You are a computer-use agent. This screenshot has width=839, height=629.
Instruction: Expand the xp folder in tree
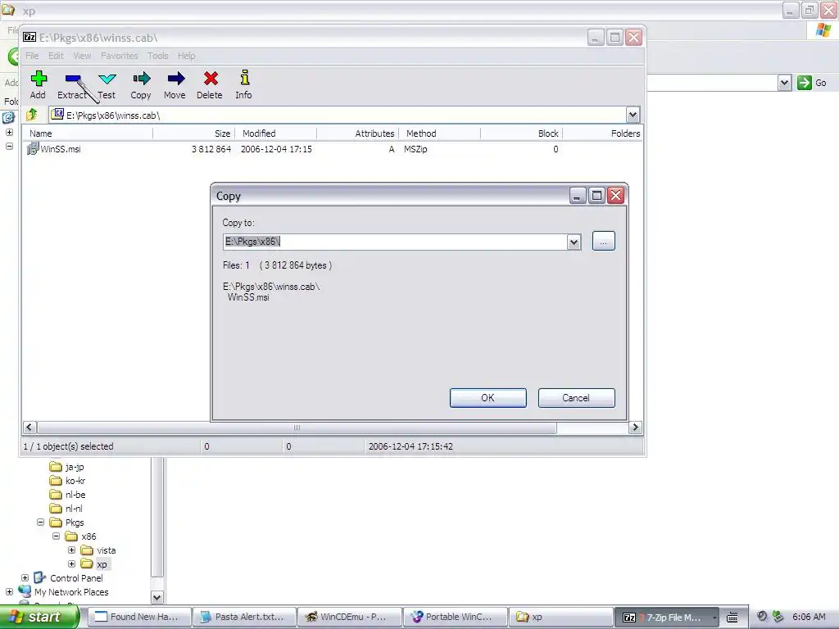(x=72, y=563)
